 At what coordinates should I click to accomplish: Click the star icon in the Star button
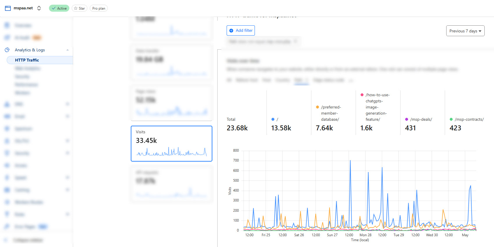click(76, 8)
